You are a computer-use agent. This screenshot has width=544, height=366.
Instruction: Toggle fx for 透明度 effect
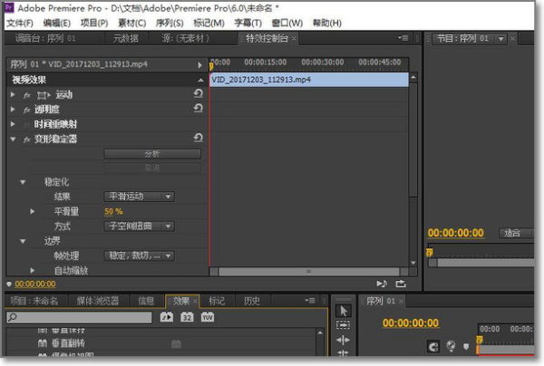point(27,110)
